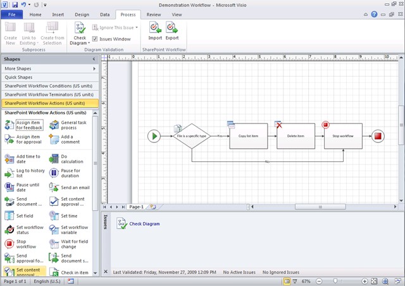
Task: Switch to the Insert tab
Action: point(58,15)
